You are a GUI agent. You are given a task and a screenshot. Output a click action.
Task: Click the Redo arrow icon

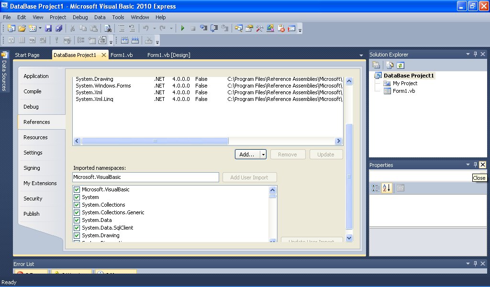pyautogui.click(x=163, y=28)
